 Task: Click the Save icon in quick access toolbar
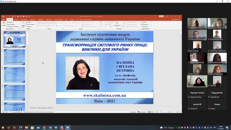tap(3, 16)
